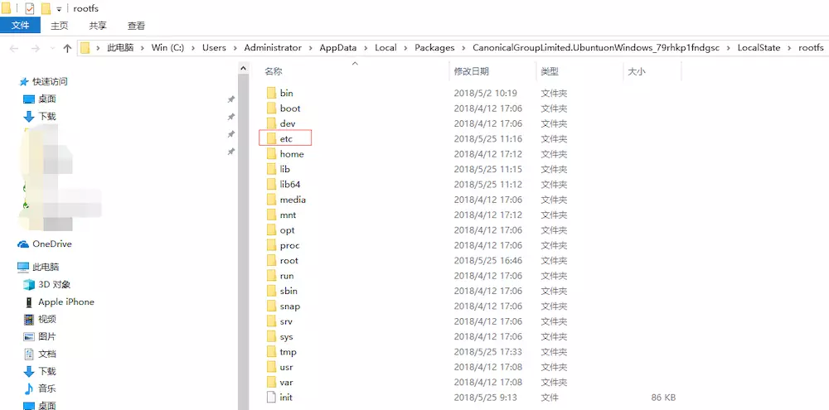Open 3D 对象 in the sidebar
This screenshot has height=410, width=829.
point(54,284)
